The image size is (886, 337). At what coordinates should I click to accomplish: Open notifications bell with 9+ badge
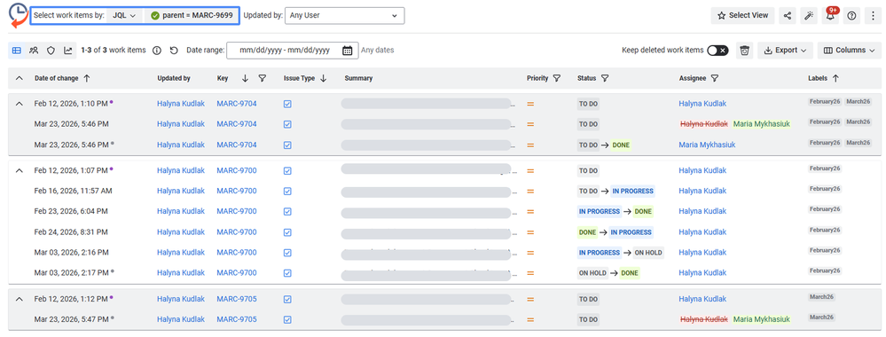point(830,16)
